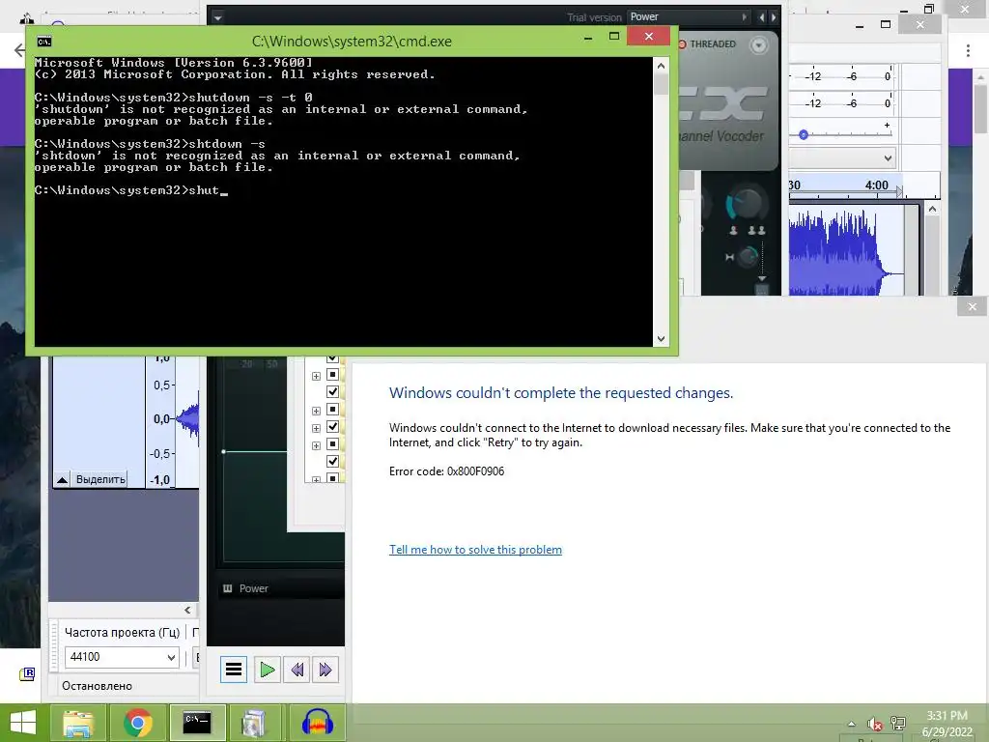This screenshot has width=989, height=742.
Task: Go to next preset arrow in plugin header
Action: [774, 17]
